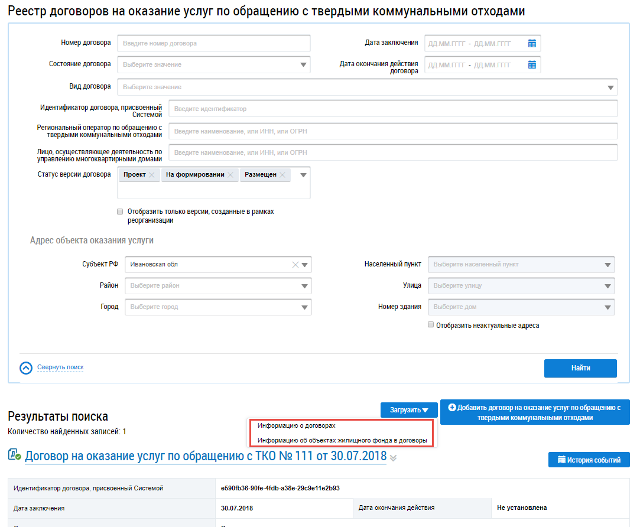
Task: Clear the Ивановская обл selection
Action: click(295, 265)
